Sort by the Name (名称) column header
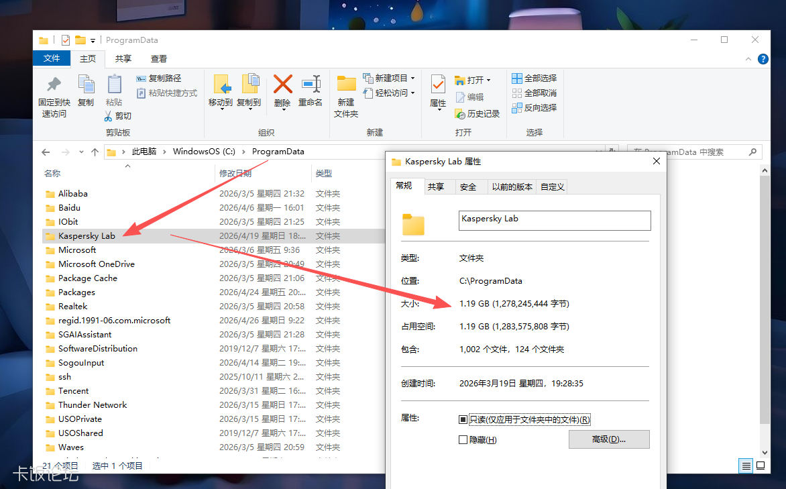The image size is (786, 489). coord(52,174)
